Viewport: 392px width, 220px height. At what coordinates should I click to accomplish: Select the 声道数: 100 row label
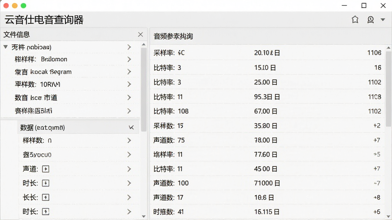[x=171, y=183]
